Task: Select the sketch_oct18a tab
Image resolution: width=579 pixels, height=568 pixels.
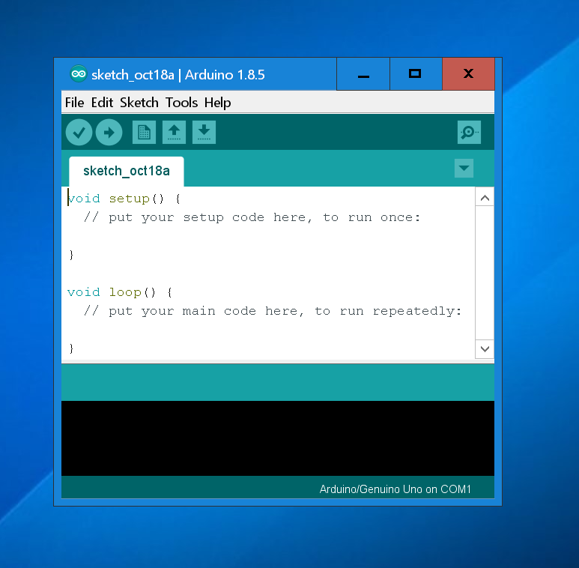Action: pyautogui.click(x=126, y=171)
